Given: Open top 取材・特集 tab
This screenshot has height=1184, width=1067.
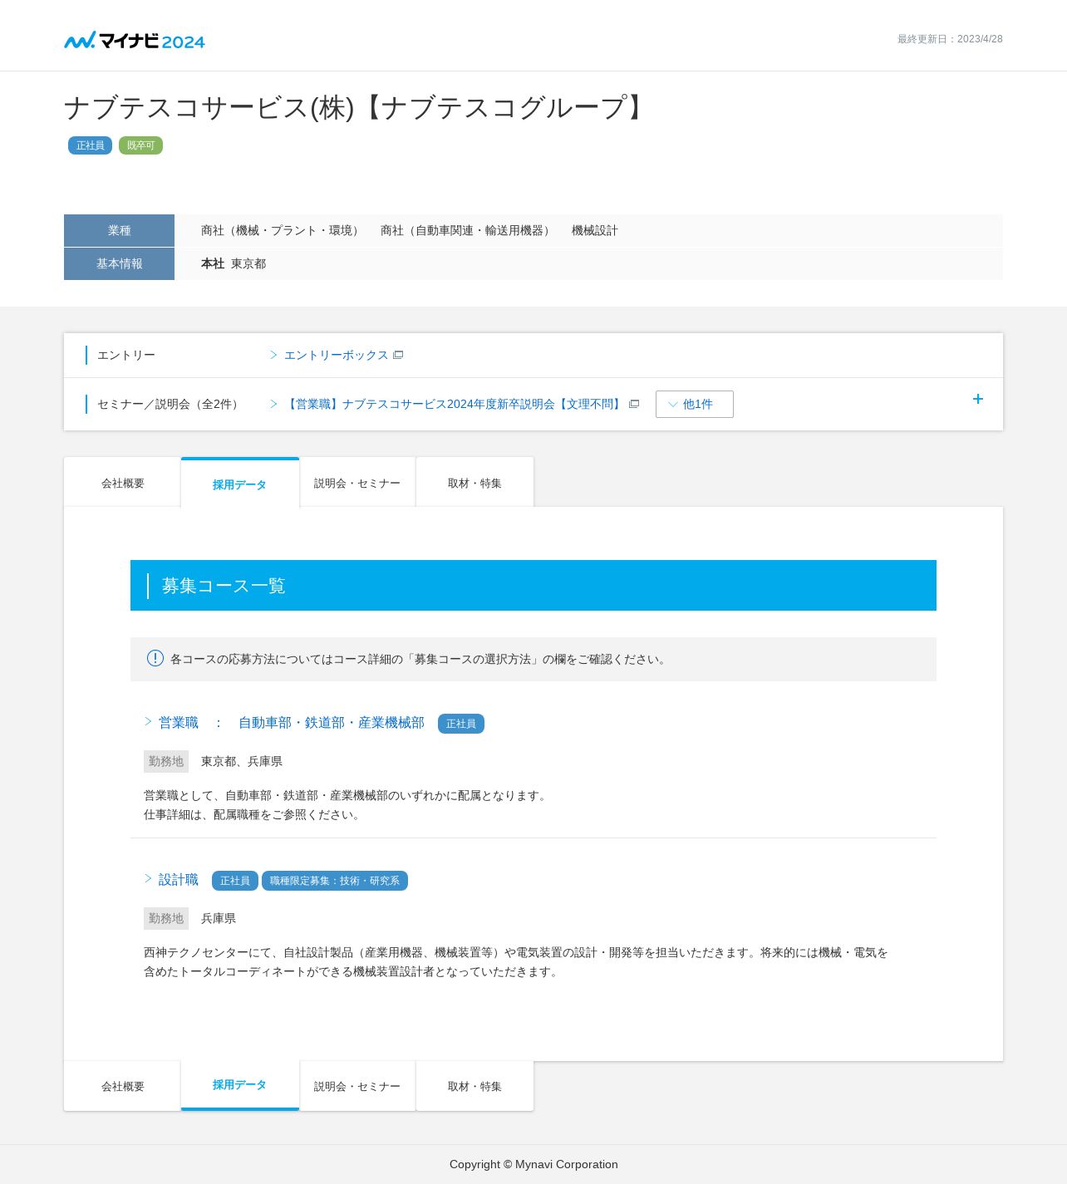Looking at the screenshot, I should (474, 483).
